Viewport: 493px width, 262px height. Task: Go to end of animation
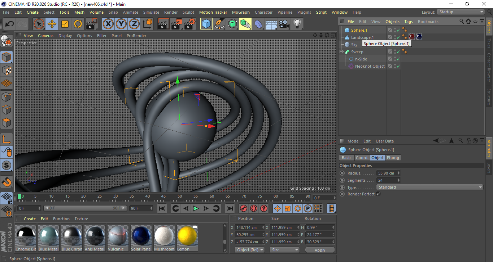pyautogui.click(x=230, y=208)
